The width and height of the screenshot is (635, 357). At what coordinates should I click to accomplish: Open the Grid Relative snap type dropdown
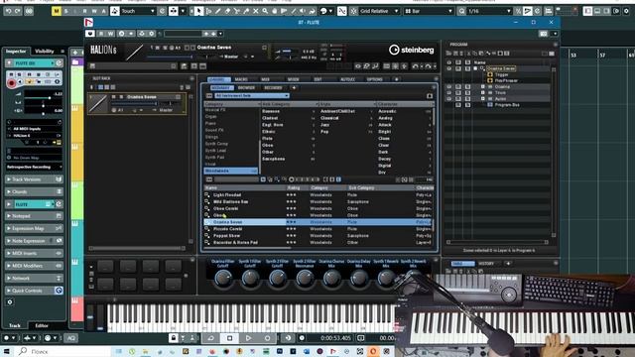point(379,11)
